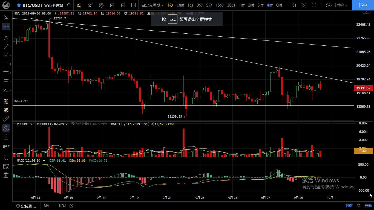
Task: Click the crown VIP icon
Action: coord(79,5)
